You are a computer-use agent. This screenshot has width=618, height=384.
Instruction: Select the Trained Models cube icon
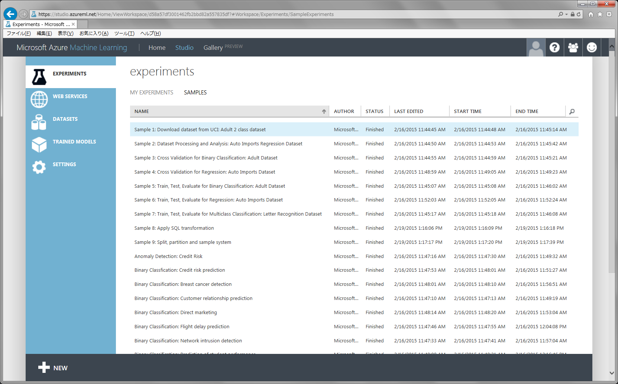pyautogui.click(x=39, y=145)
